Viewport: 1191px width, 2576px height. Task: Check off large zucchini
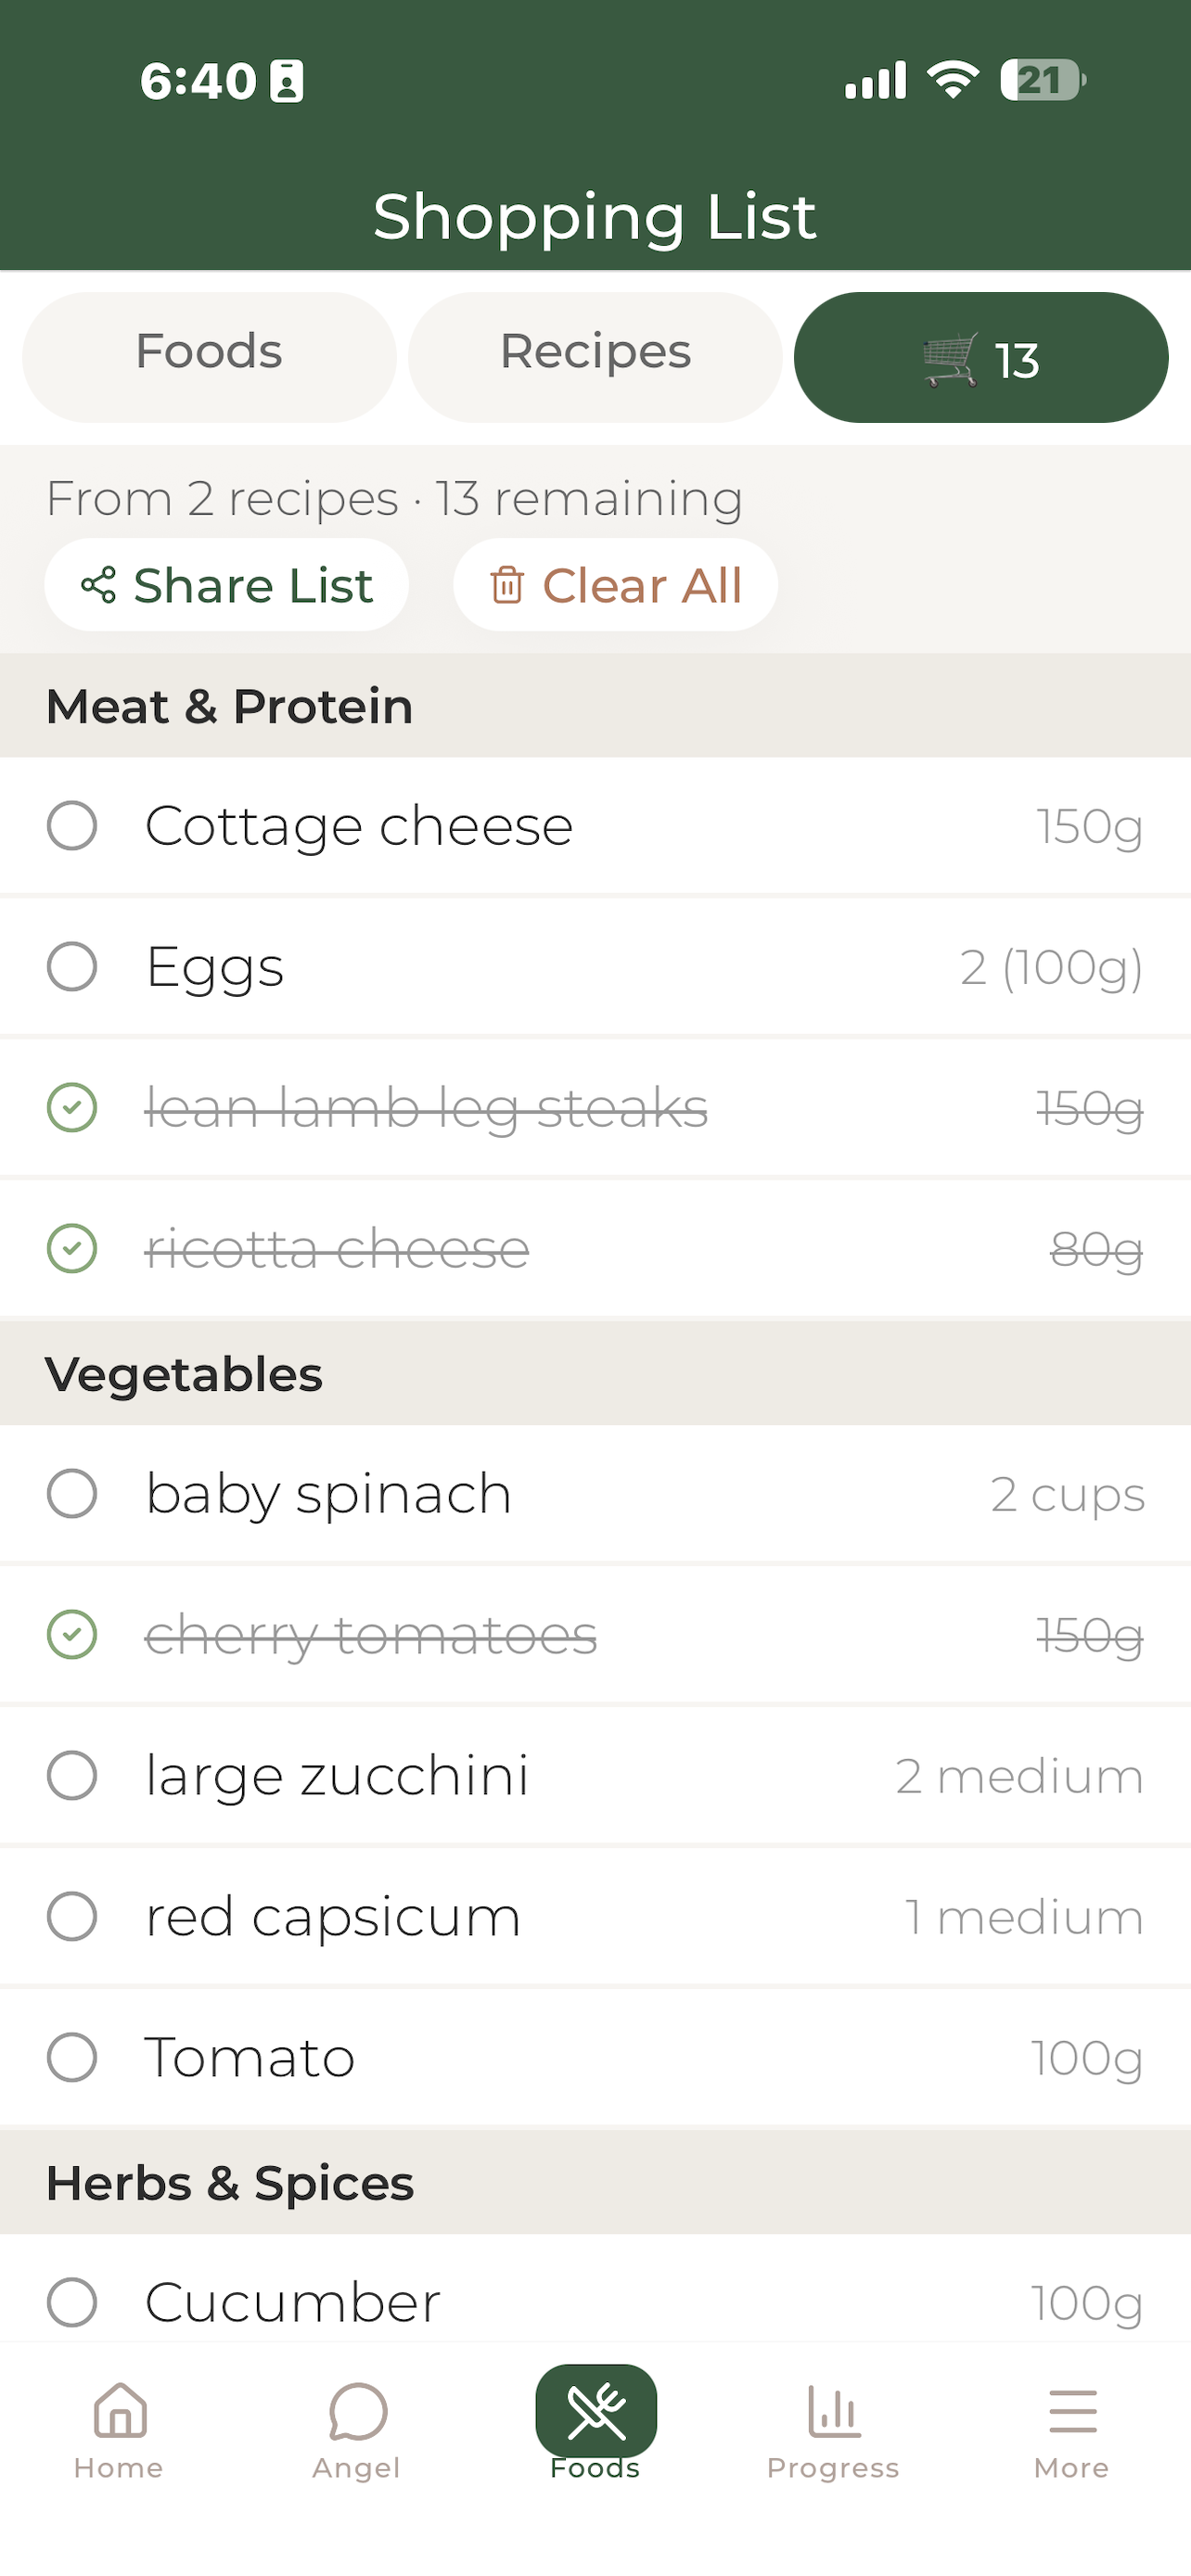pos(72,1776)
